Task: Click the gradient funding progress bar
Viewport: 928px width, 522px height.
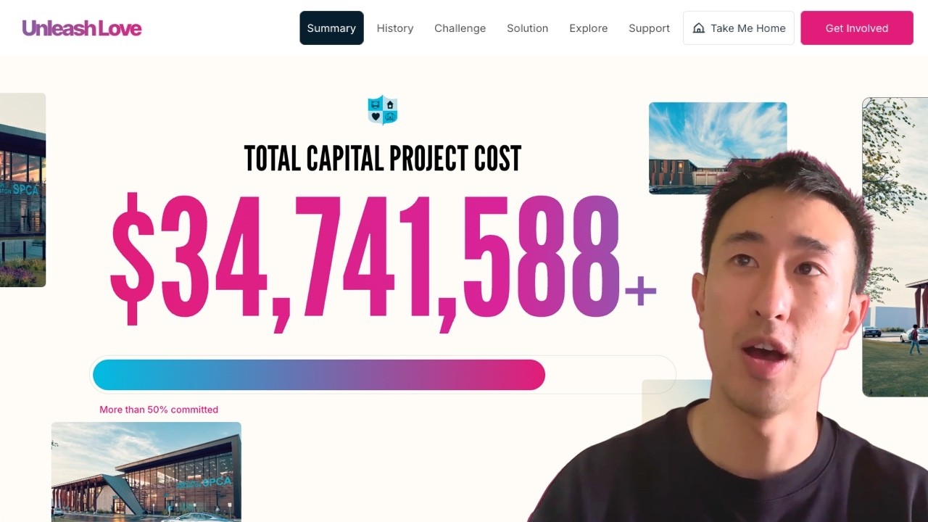Action: 383,375
